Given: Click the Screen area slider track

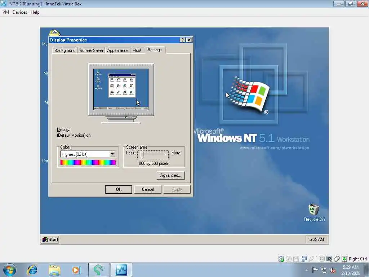Looking at the screenshot, I should 153,154.
